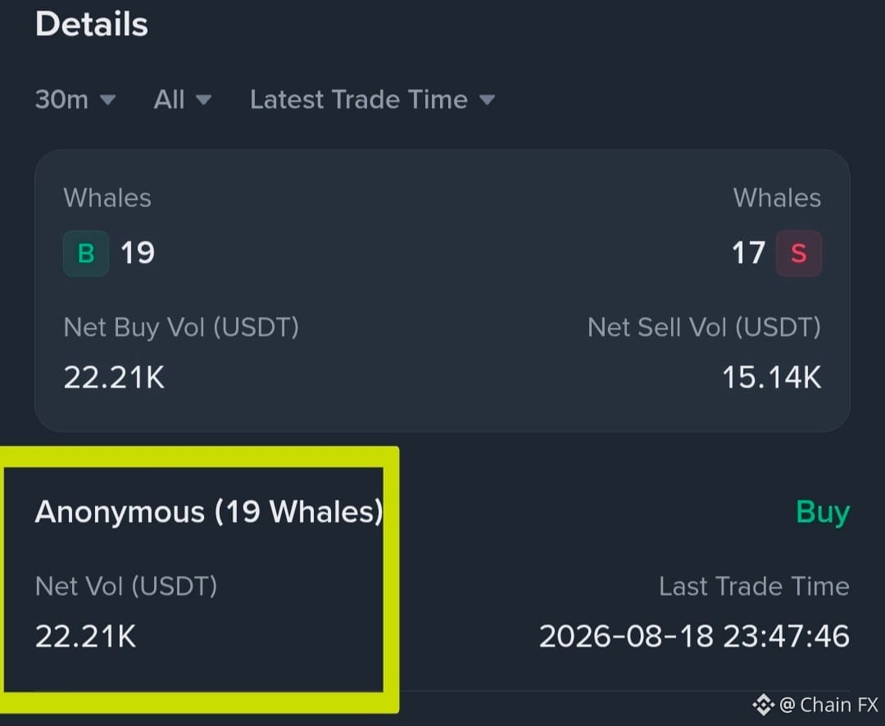Click the green Buy label
This screenshot has width=885, height=726.
pos(823,513)
